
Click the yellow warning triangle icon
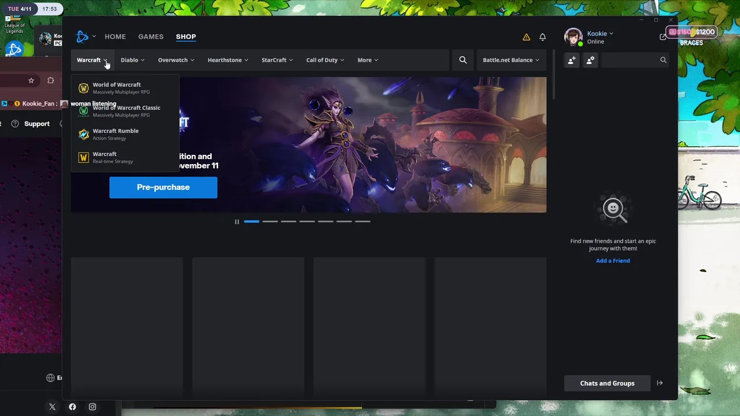tap(526, 37)
